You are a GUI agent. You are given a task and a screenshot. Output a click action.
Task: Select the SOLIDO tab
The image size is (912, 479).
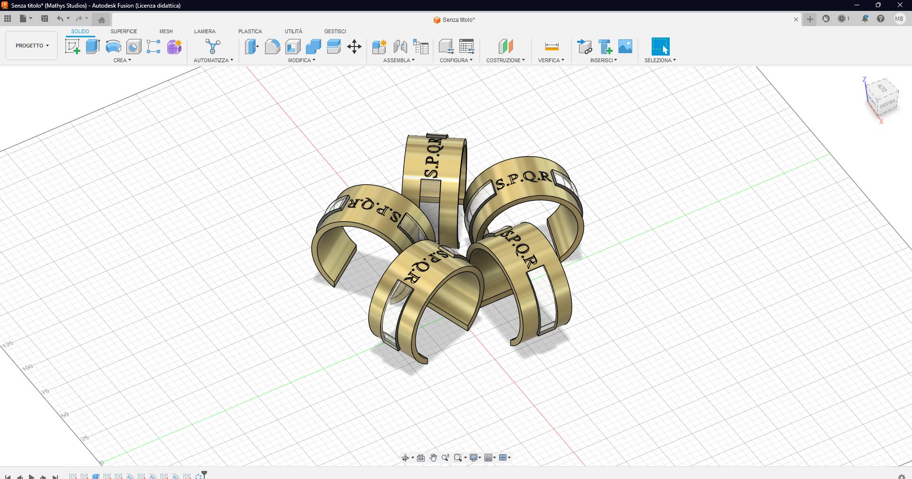pyautogui.click(x=80, y=31)
